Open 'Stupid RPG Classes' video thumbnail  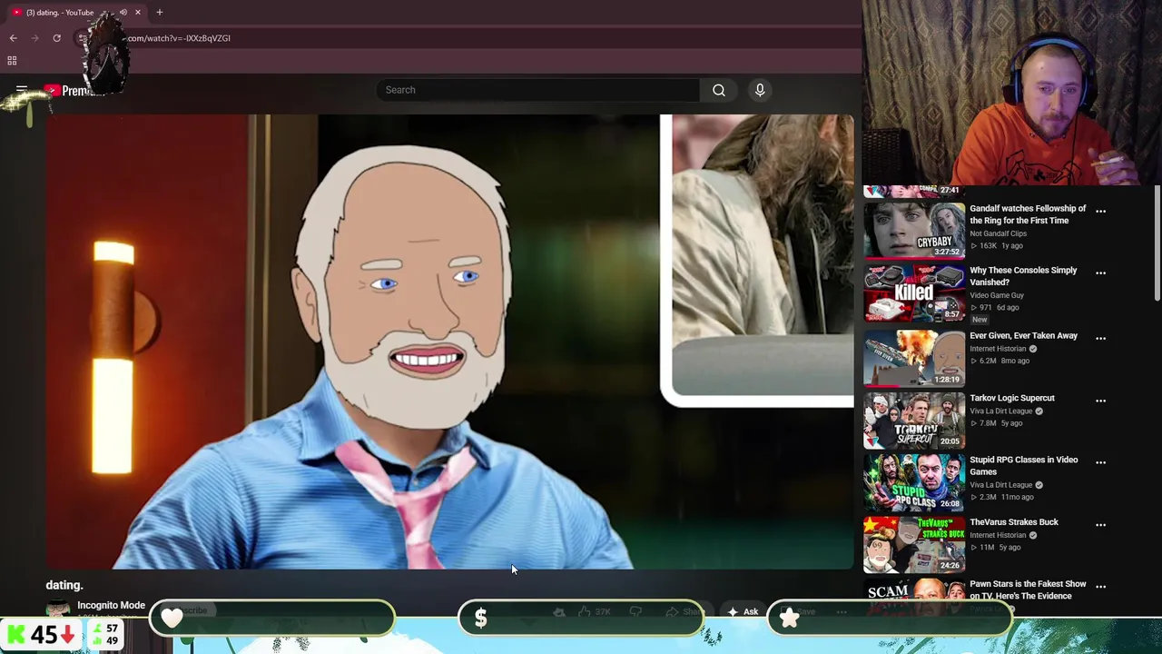click(914, 482)
